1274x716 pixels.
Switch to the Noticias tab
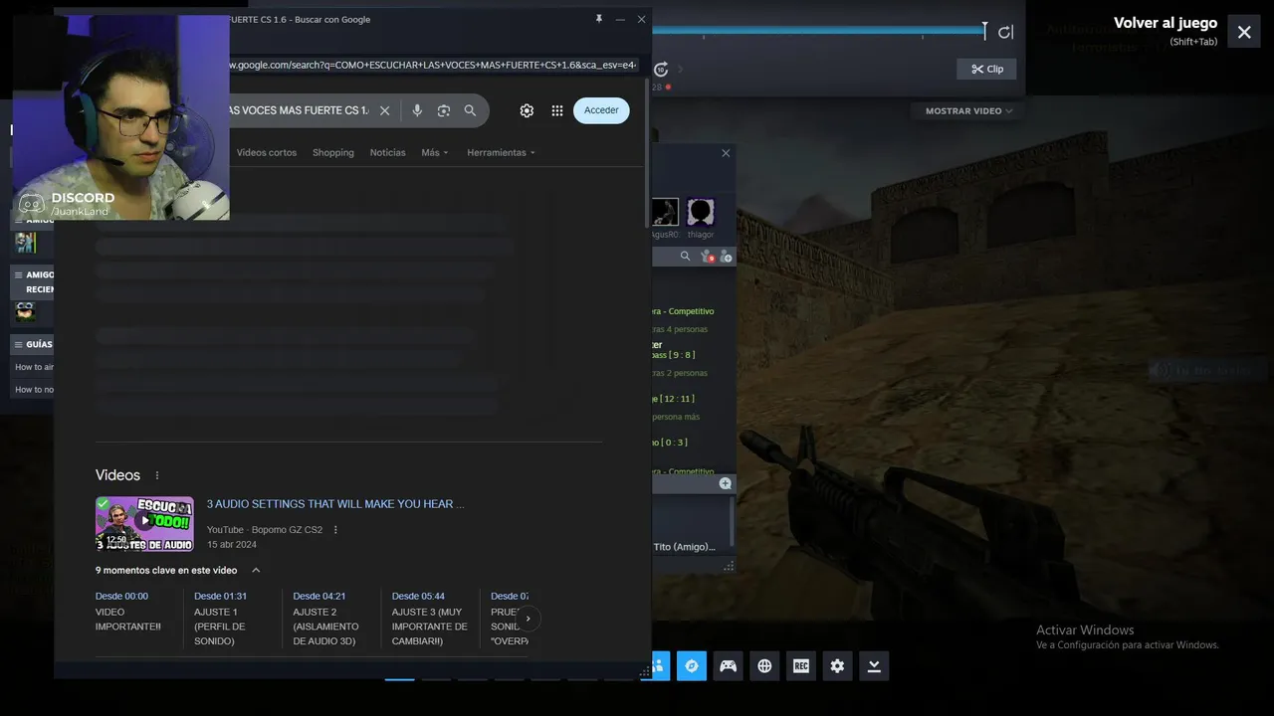387,152
